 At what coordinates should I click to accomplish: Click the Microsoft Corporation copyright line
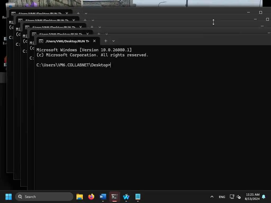coord(92,55)
